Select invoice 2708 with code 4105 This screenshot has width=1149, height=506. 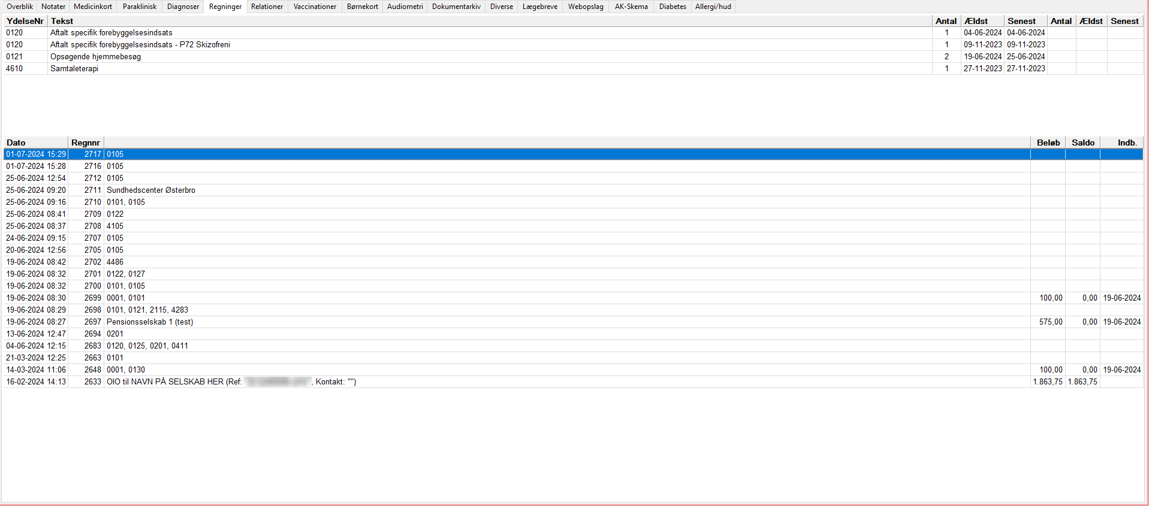click(573, 226)
